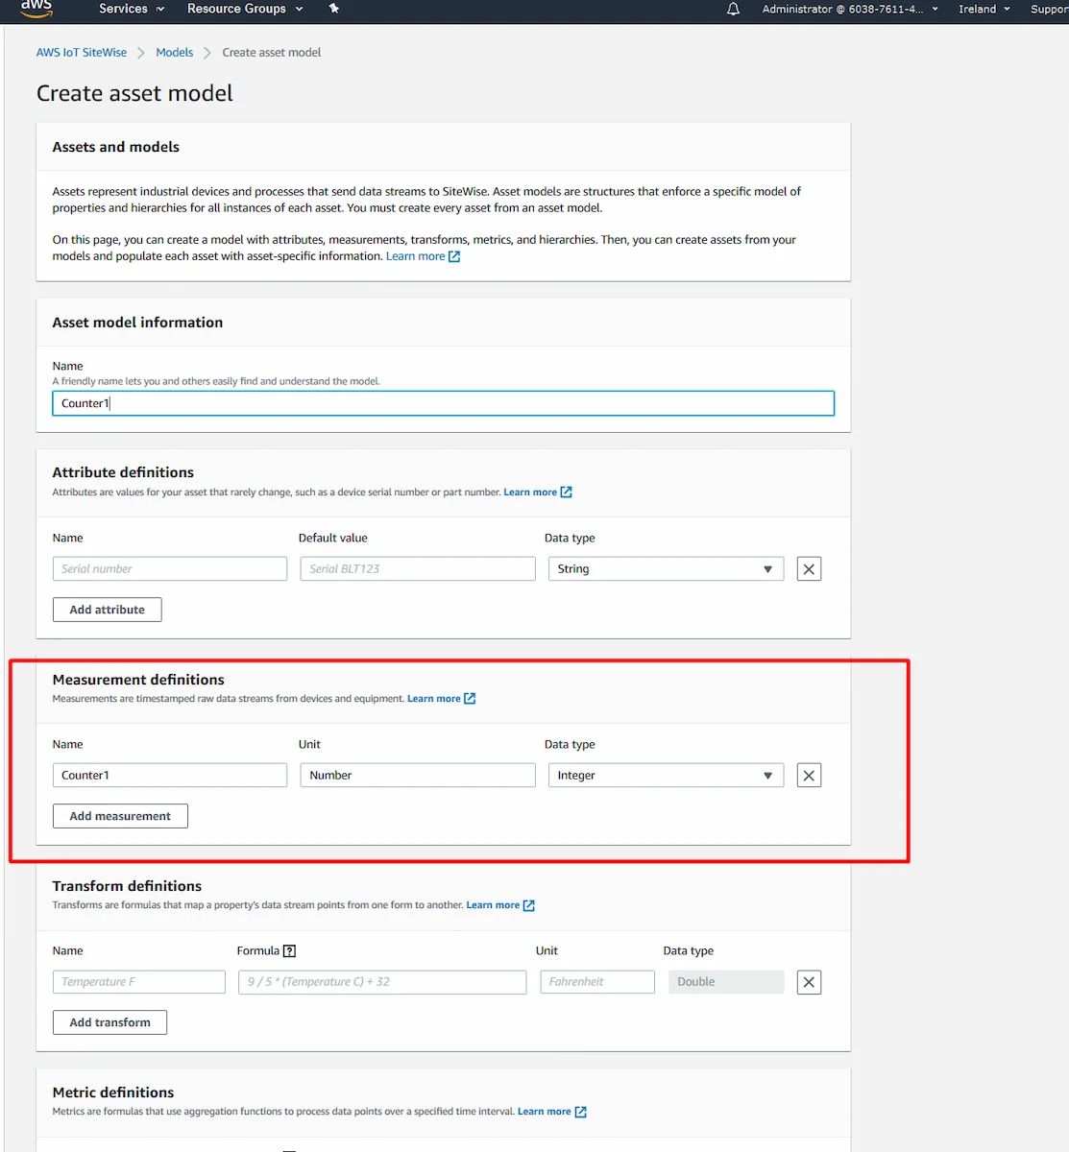Click the Transform definitions heading
Screen dimensions: 1069x1152
pyautogui.click(x=127, y=886)
